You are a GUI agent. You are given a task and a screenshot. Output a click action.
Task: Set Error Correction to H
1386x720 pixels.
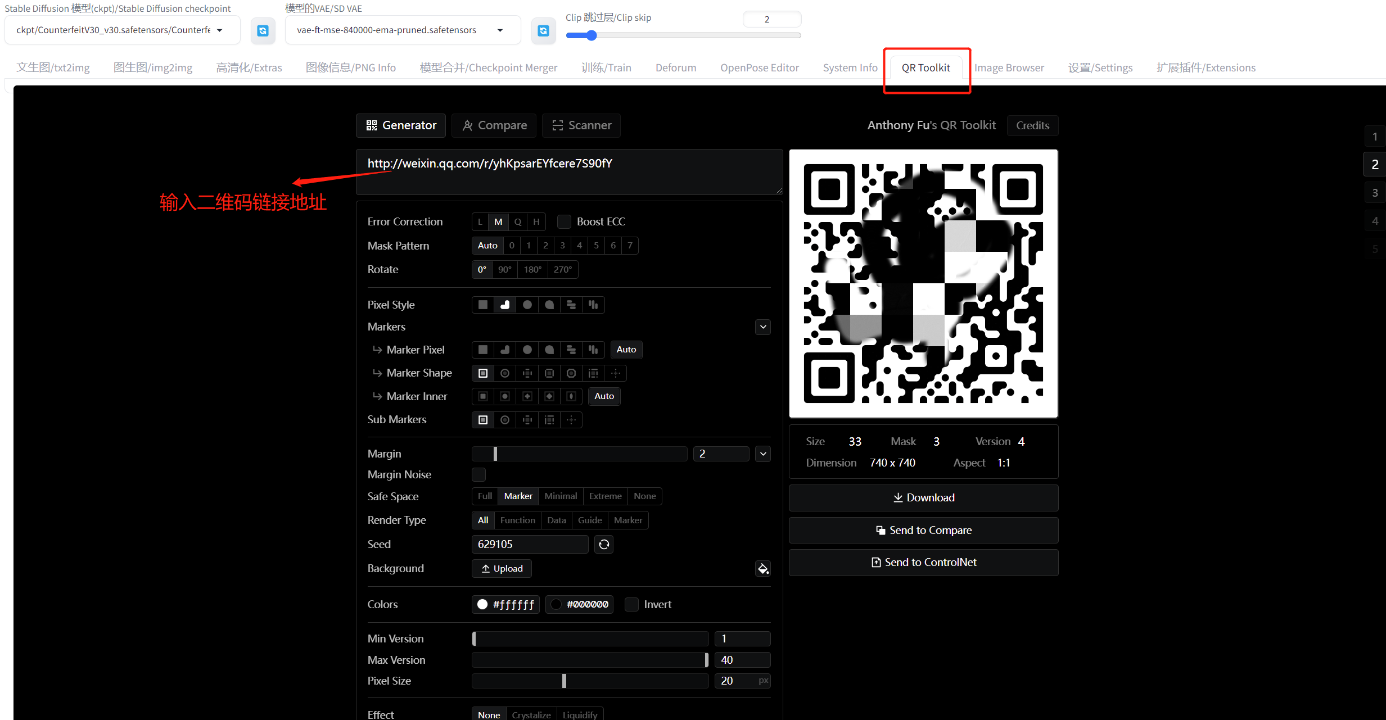(536, 221)
